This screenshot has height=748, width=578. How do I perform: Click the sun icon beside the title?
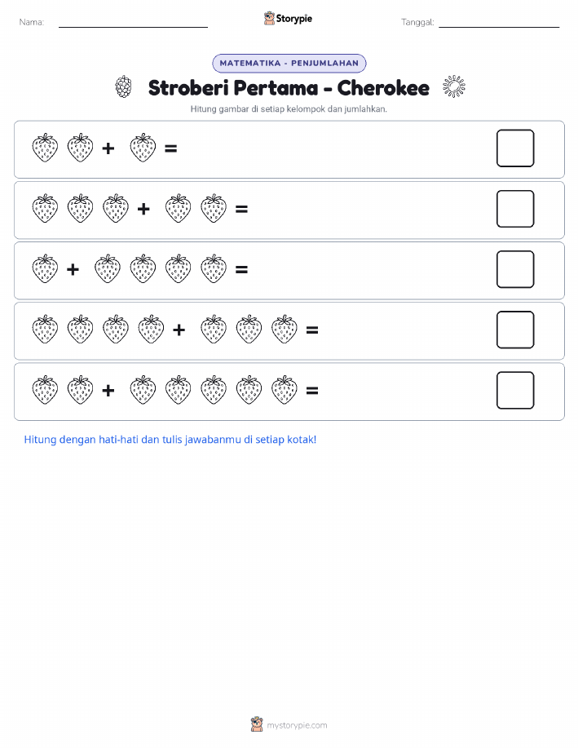click(x=453, y=86)
